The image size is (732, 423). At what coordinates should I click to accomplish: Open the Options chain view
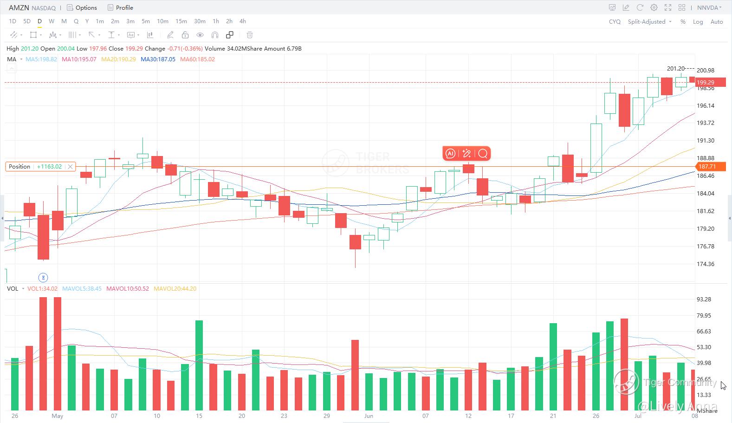click(82, 7)
